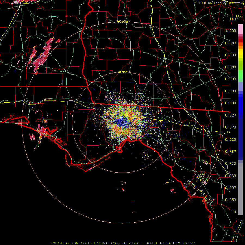Click the pink segment topping the color bar
Image resolution: width=245 pixels, height=245 pixels.
pos(240,29)
